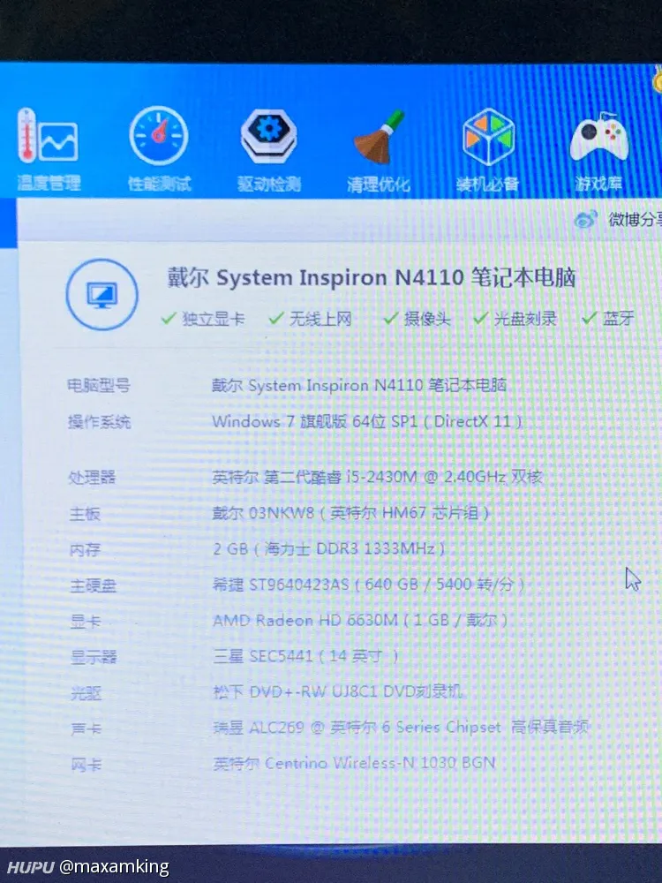Click the 无线上网 feature checkmark
Image resolution: width=662 pixels, height=883 pixels.
click(x=275, y=319)
